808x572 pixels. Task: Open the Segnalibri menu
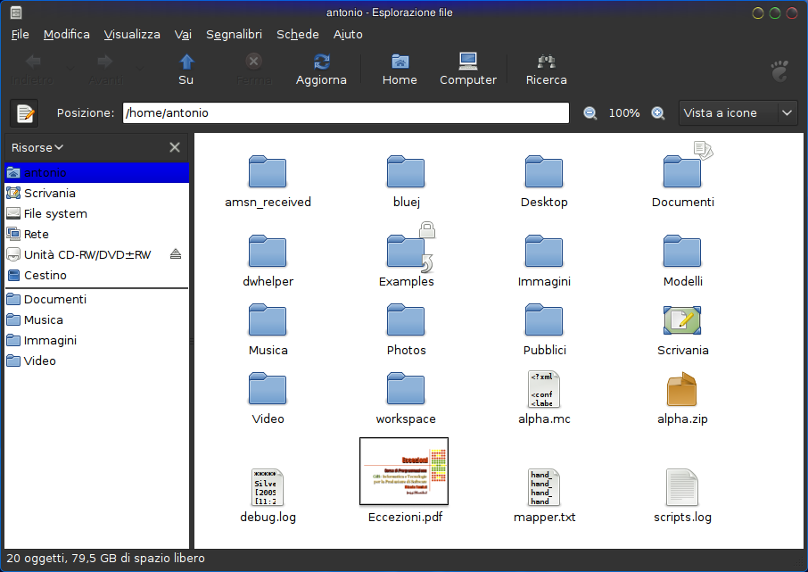pyautogui.click(x=234, y=34)
